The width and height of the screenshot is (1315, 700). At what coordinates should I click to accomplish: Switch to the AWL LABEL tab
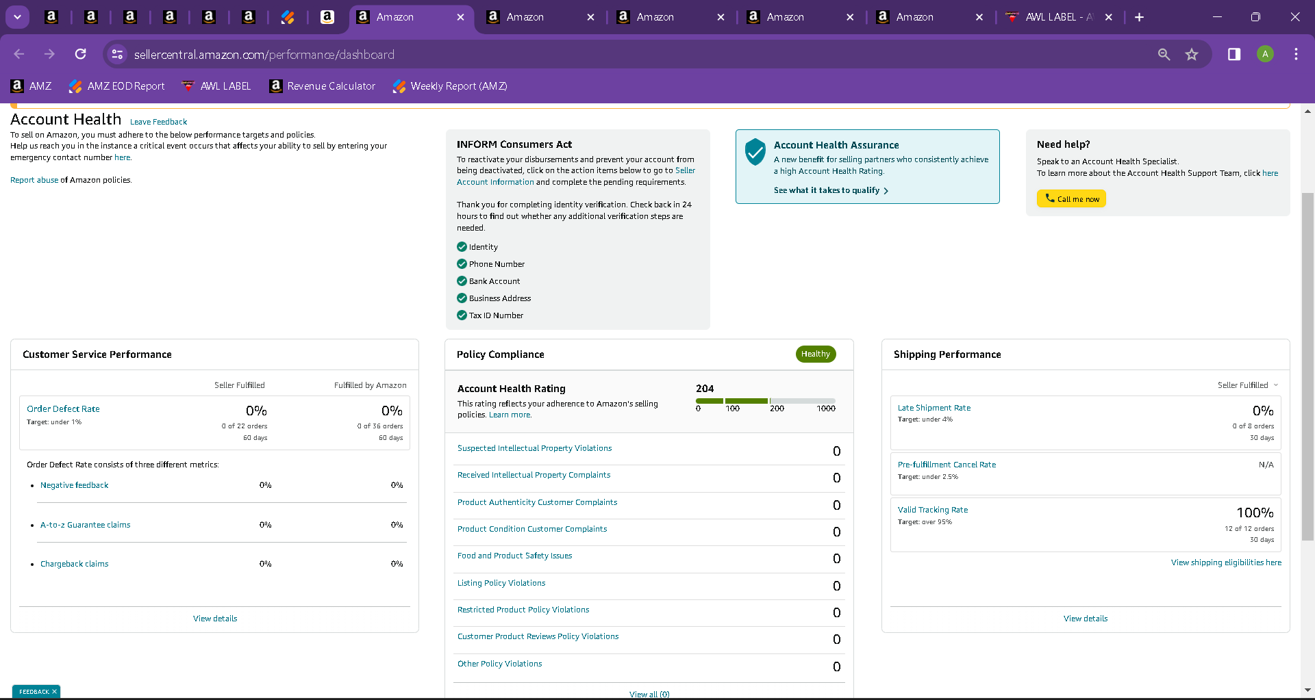tap(1051, 17)
